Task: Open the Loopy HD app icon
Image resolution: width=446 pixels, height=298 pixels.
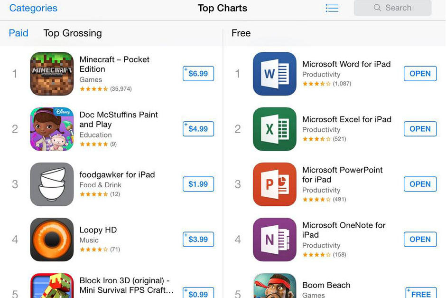Action: pyautogui.click(x=52, y=240)
